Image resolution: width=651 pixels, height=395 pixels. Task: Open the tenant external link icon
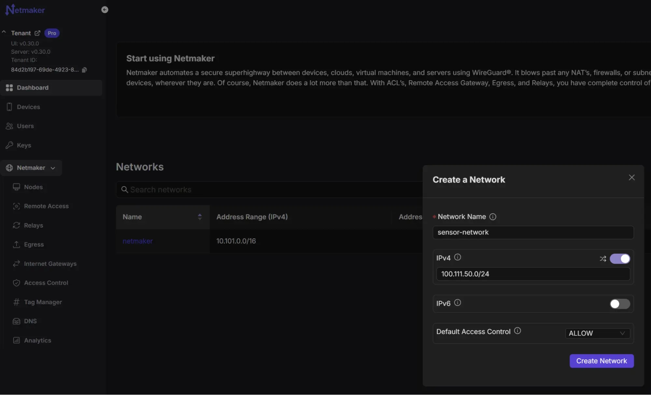[37, 33]
